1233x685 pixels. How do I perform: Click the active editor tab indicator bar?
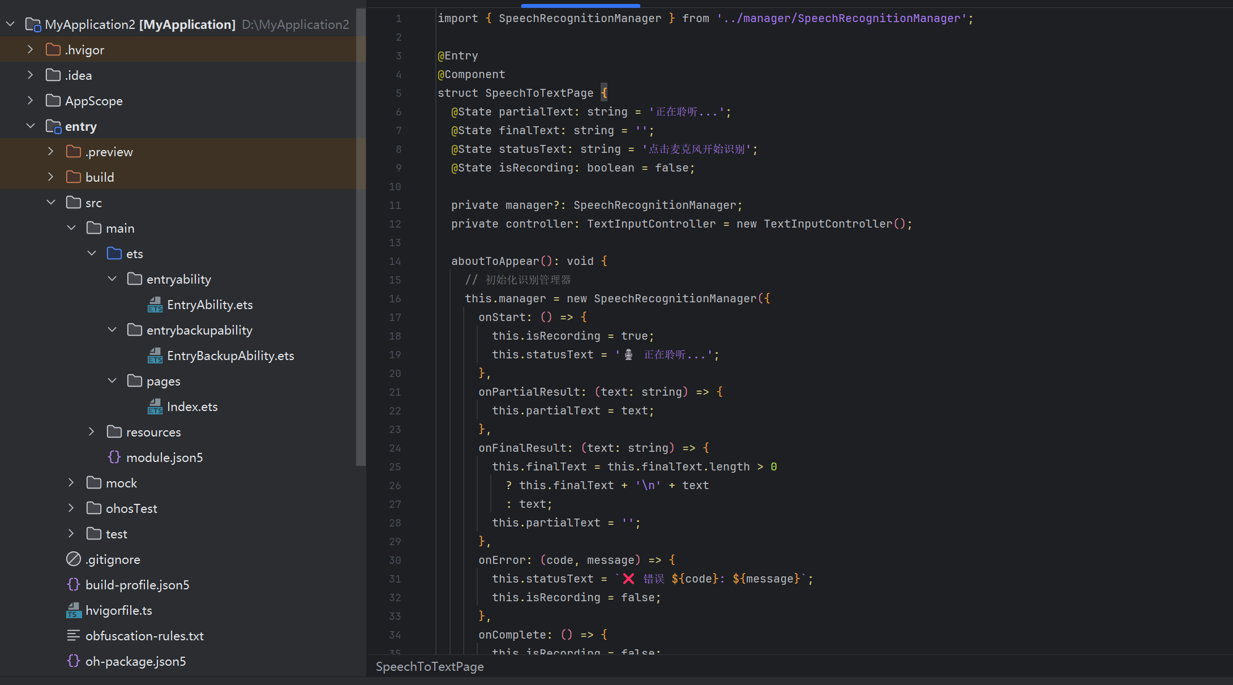(x=580, y=6)
